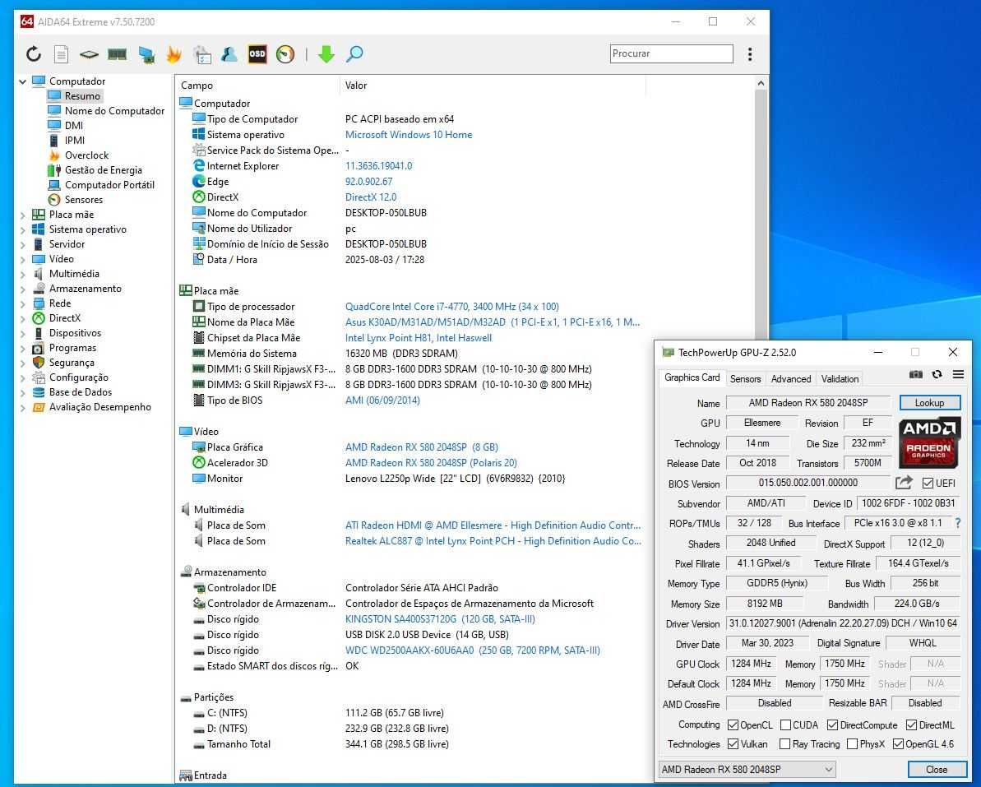Expand the Rede tree node
The width and height of the screenshot is (981, 787).
[x=23, y=303]
